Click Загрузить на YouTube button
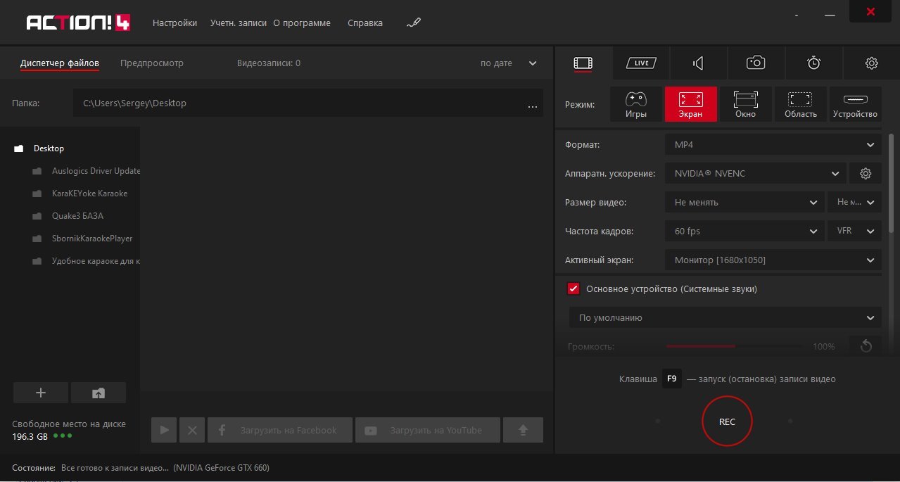900x482 pixels. point(428,430)
